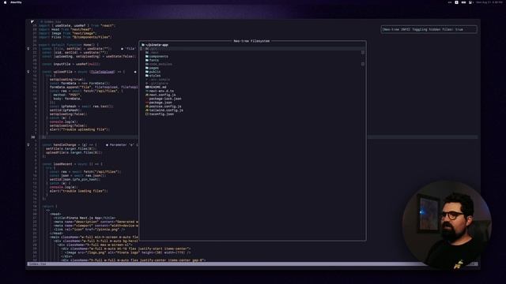Select the .gitignore file
The image size is (506, 284).
point(157,84)
